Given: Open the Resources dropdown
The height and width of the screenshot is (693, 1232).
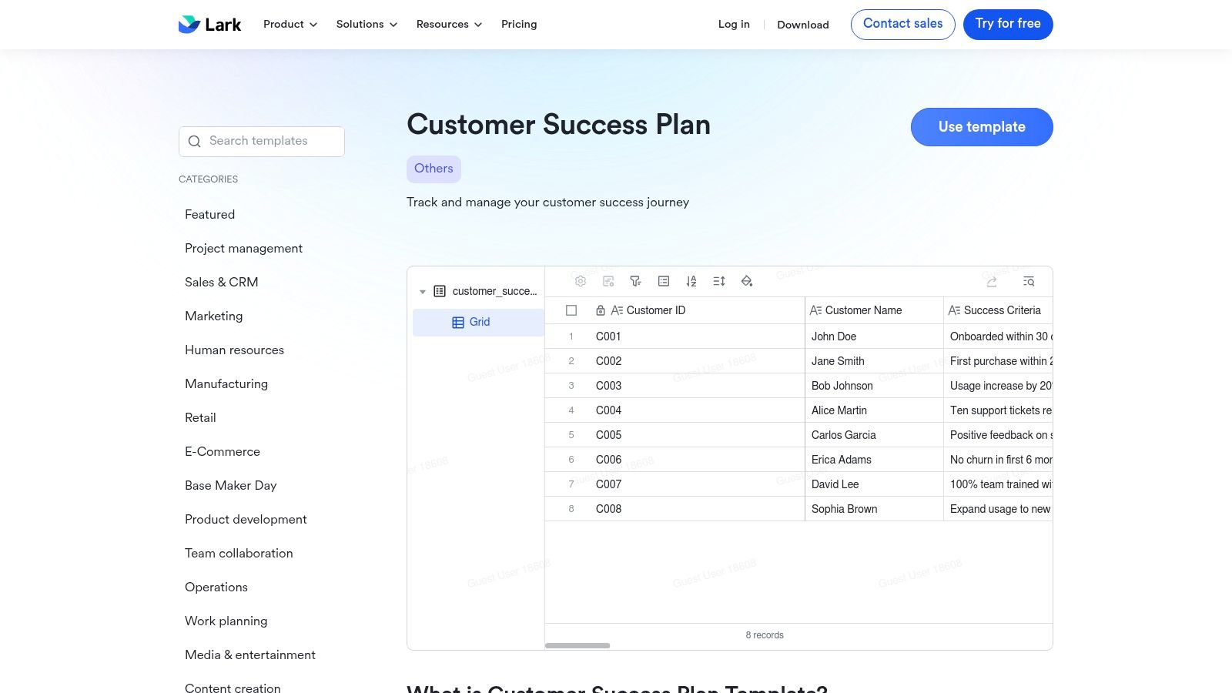Looking at the screenshot, I should (x=449, y=24).
